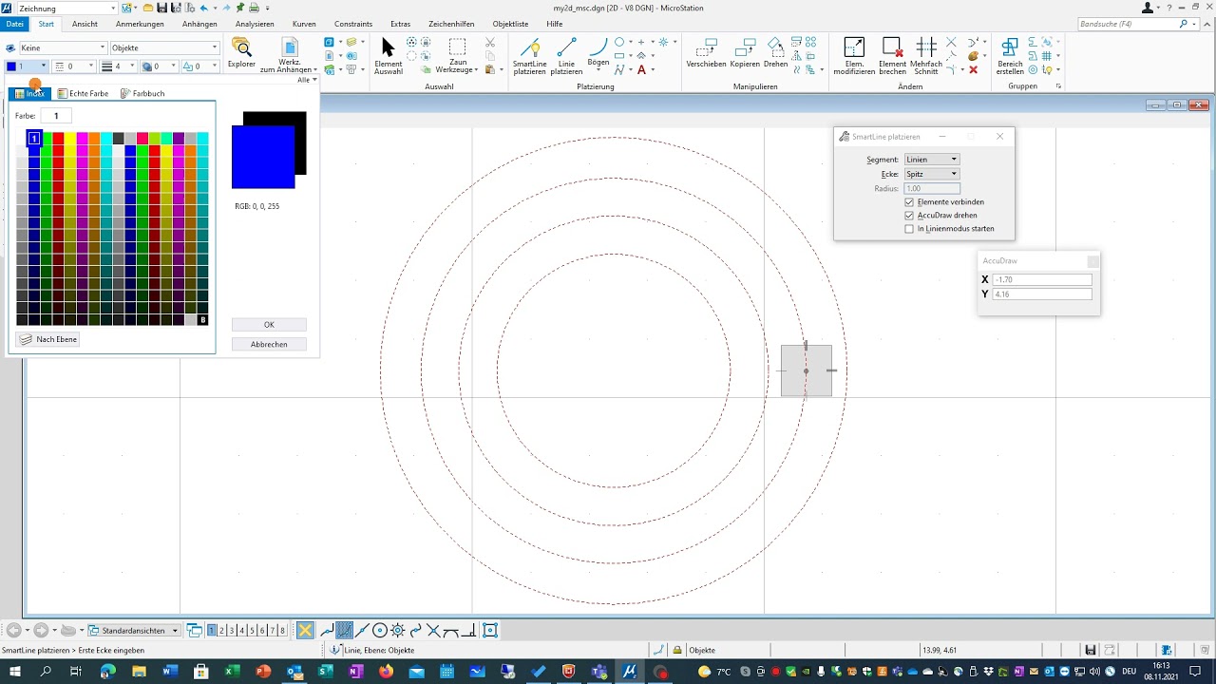Select the Bögen arc tool

(x=598, y=52)
